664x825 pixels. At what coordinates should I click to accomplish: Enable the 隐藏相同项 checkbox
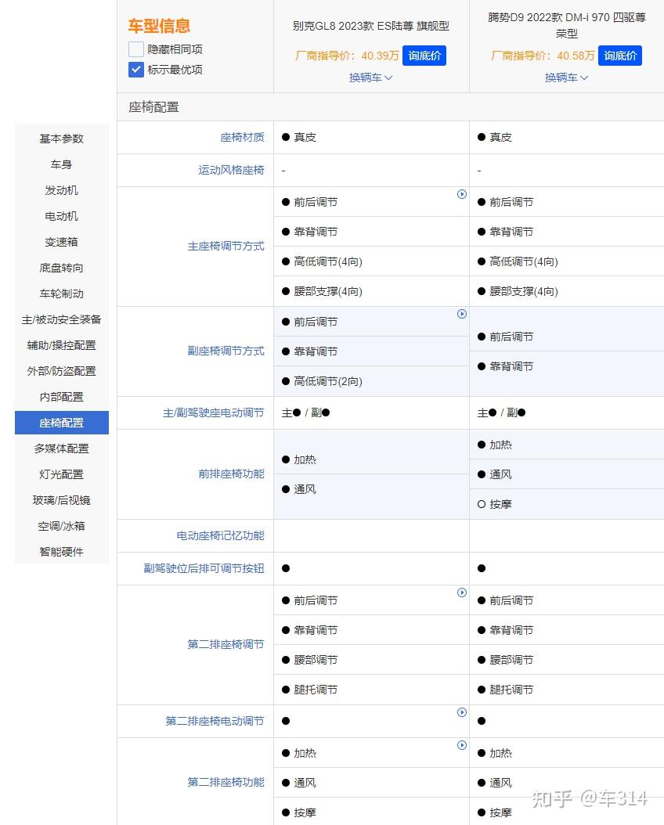(x=135, y=49)
